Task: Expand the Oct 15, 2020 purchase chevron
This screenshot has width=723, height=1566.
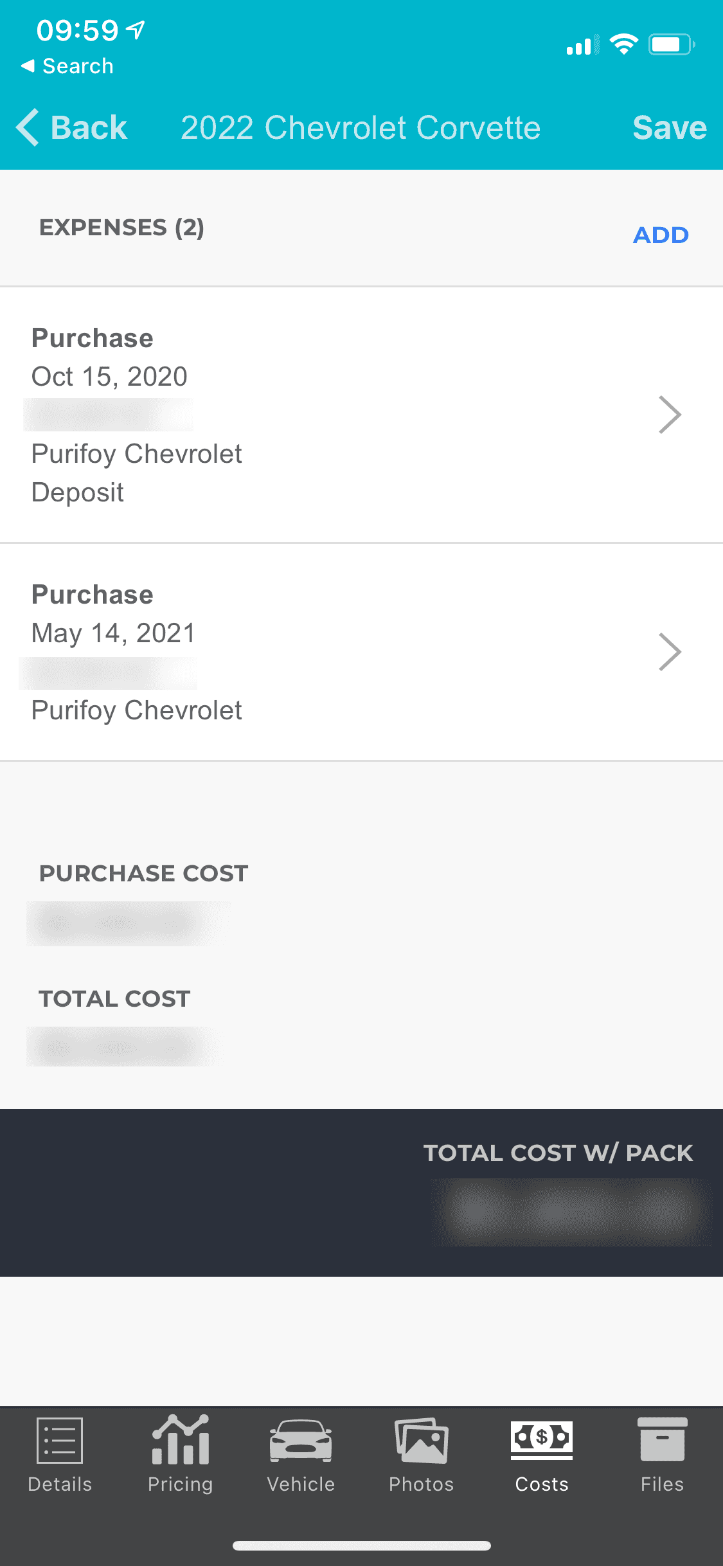Action: 669,415
